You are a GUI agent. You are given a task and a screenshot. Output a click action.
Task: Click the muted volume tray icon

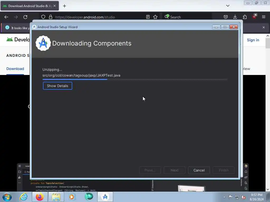point(243,197)
